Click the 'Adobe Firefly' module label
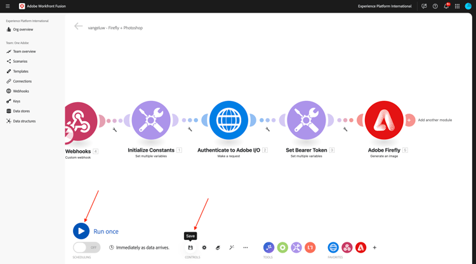This screenshot has height=264, width=476. (x=384, y=150)
